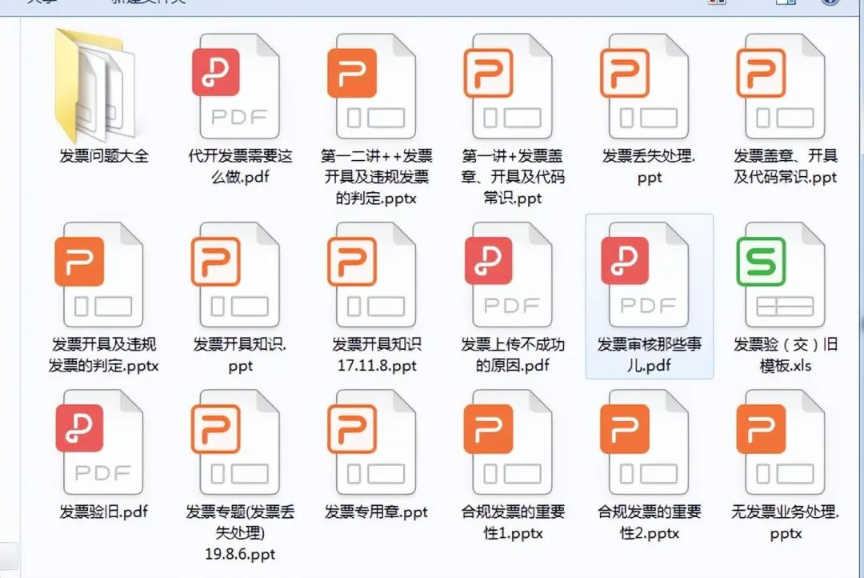
Task: Click the 发票验旧.pdf name label
Action: click(103, 512)
